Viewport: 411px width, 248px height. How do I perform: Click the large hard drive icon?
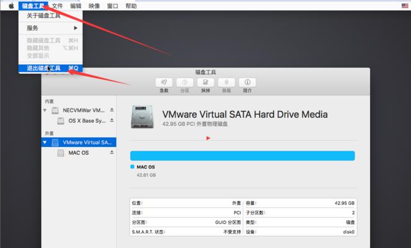coord(142,117)
